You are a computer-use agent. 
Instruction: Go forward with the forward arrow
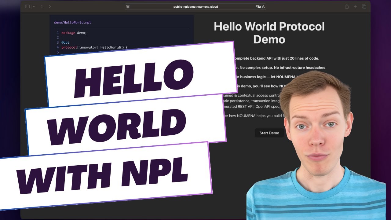tap(50, 6)
